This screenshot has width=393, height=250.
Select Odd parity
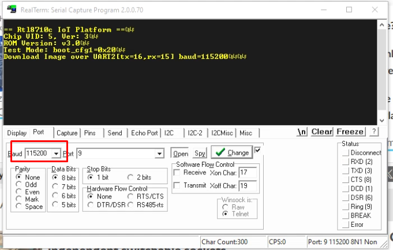click(26, 185)
